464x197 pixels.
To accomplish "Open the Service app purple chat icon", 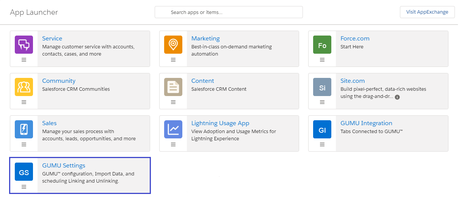I will click(24, 45).
